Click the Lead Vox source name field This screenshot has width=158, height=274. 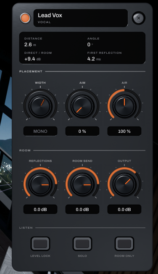[81, 18]
